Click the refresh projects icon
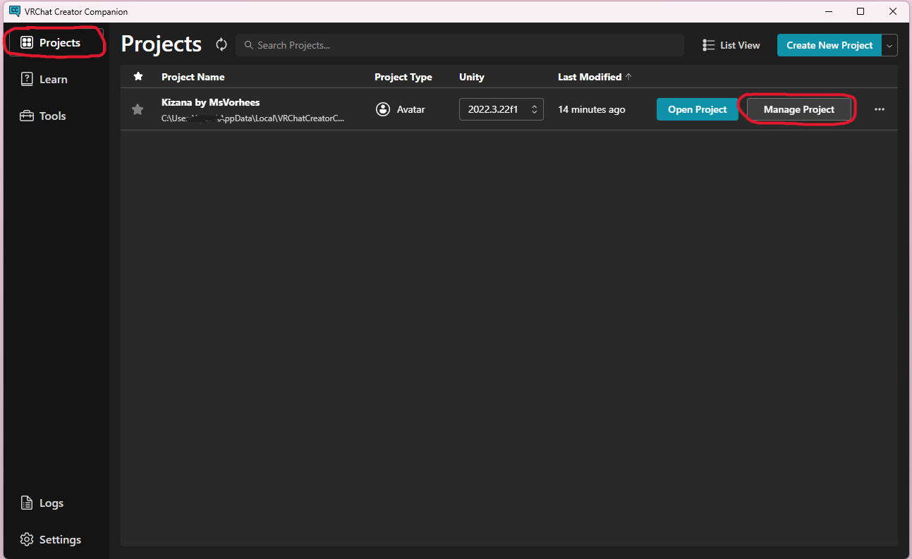912x559 pixels. pos(221,44)
